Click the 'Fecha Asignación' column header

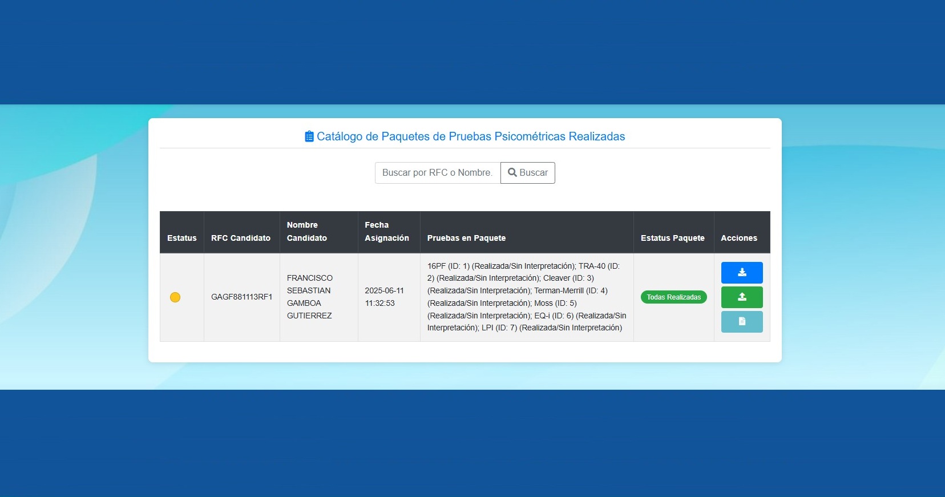pos(386,232)
